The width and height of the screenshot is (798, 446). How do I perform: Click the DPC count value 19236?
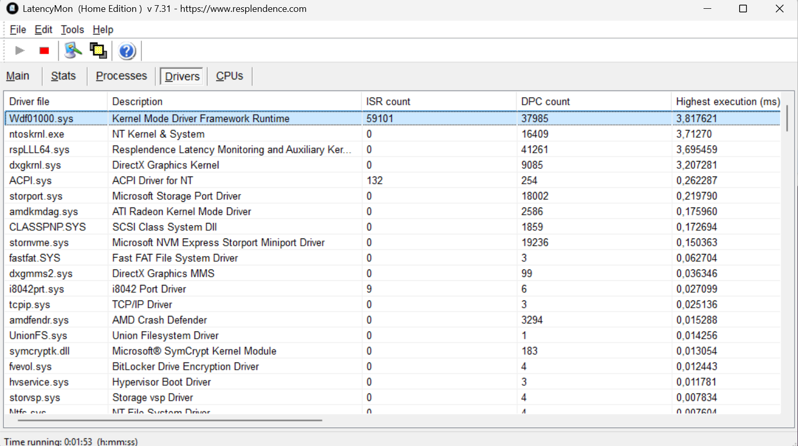535,243
